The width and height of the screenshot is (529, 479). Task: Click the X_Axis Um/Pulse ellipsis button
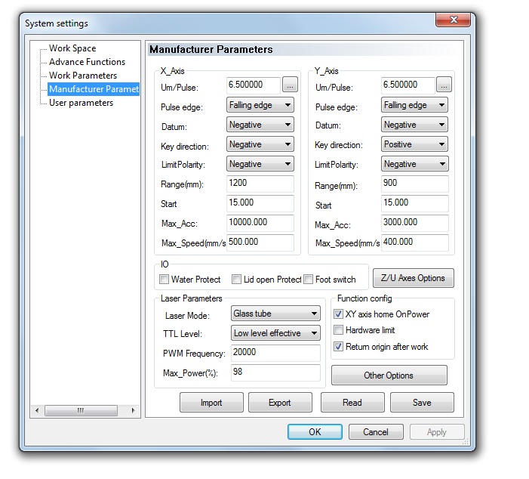coord(291,85)
